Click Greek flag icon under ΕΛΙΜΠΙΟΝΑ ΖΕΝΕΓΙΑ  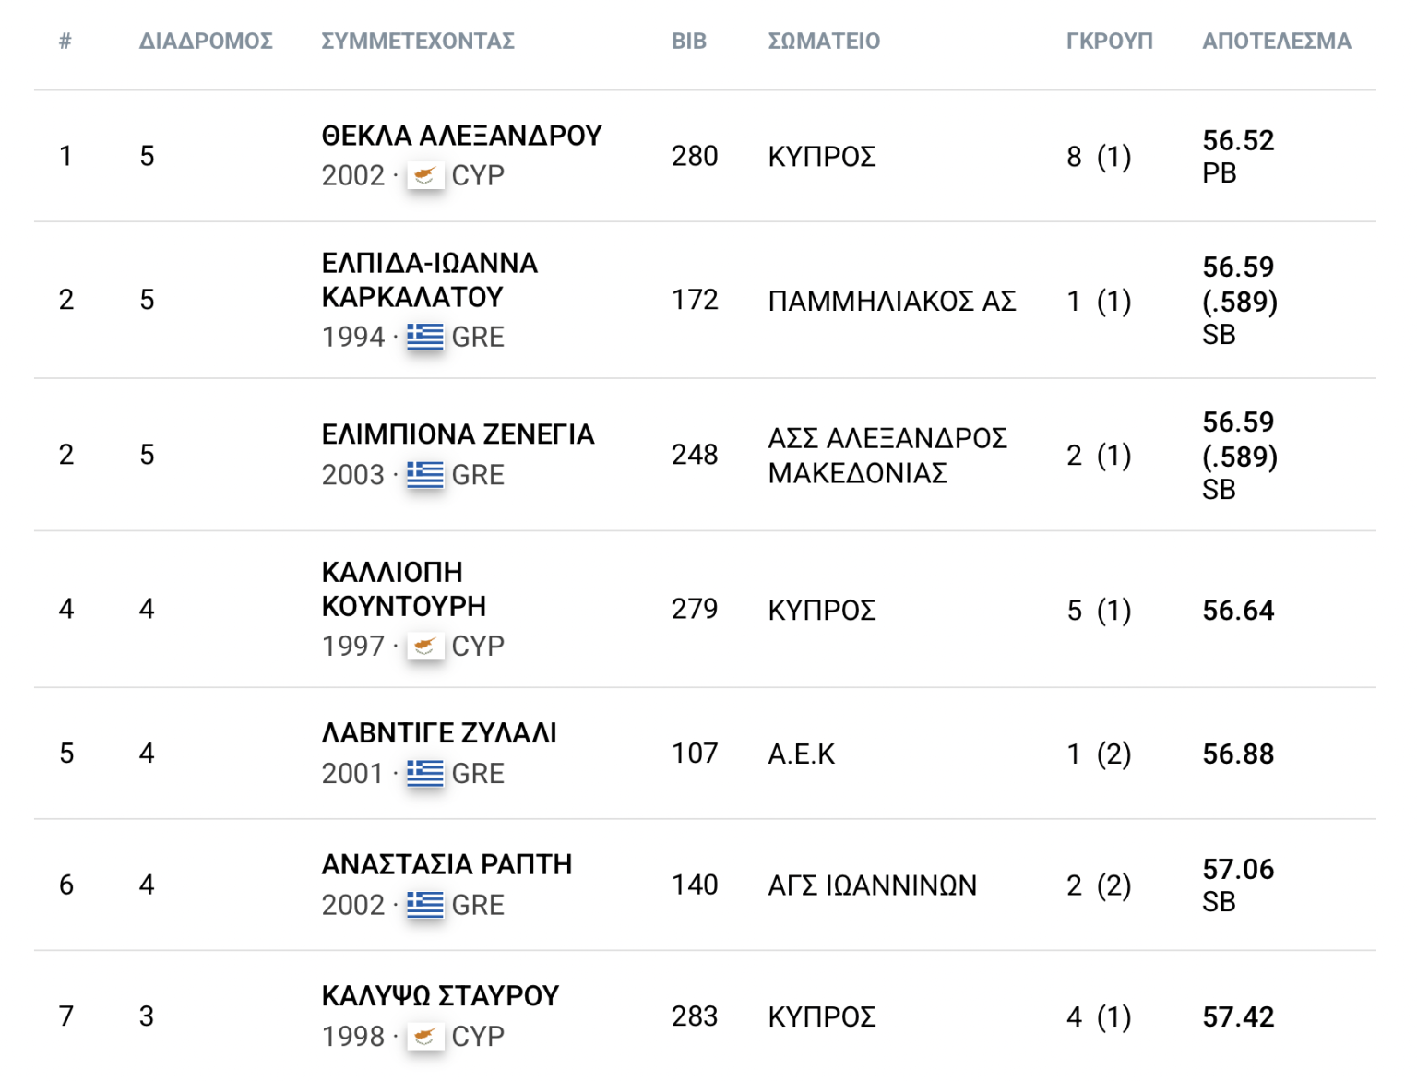coord(425,474)
